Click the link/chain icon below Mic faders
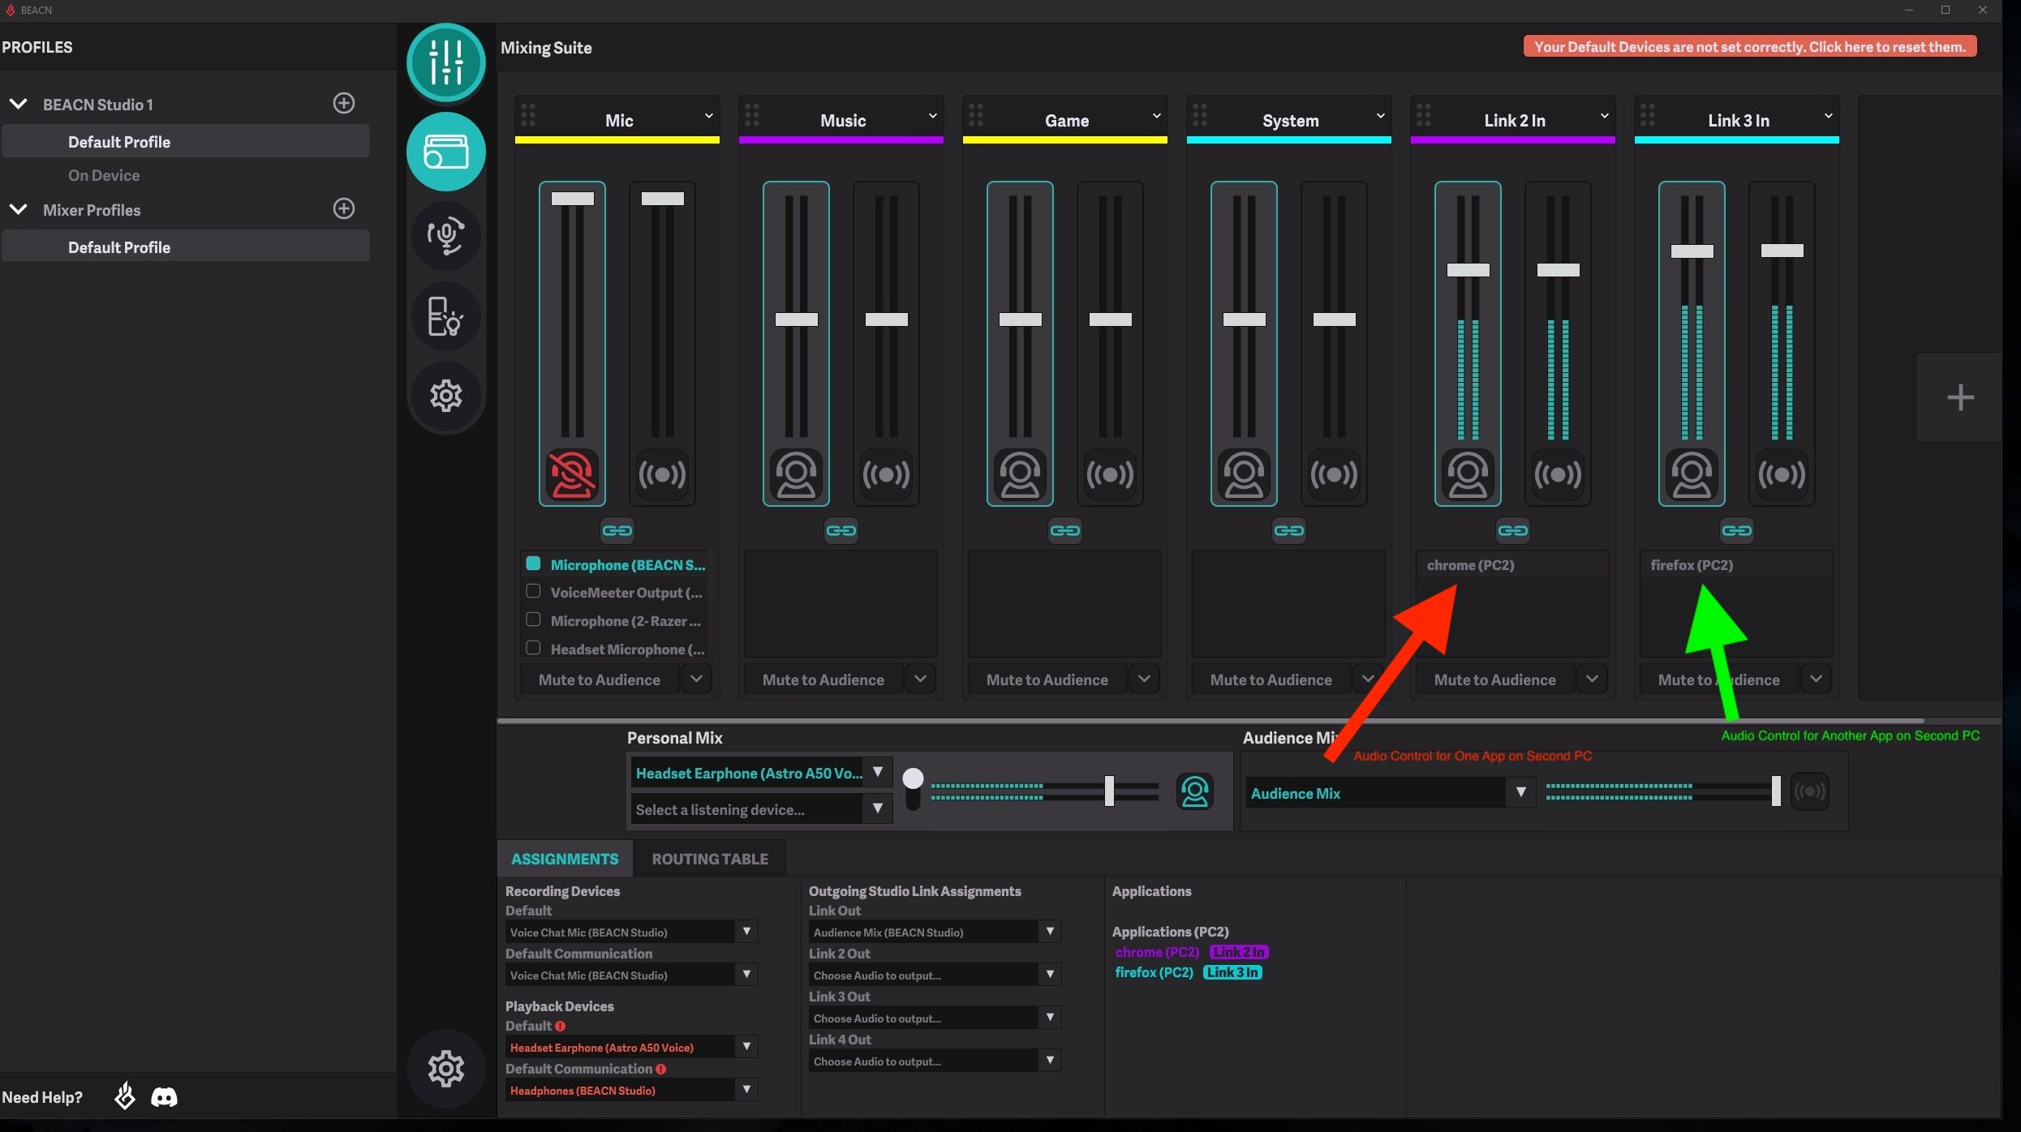The height and width of the screenshot is (1132, 2021). (x=617, y=529)
